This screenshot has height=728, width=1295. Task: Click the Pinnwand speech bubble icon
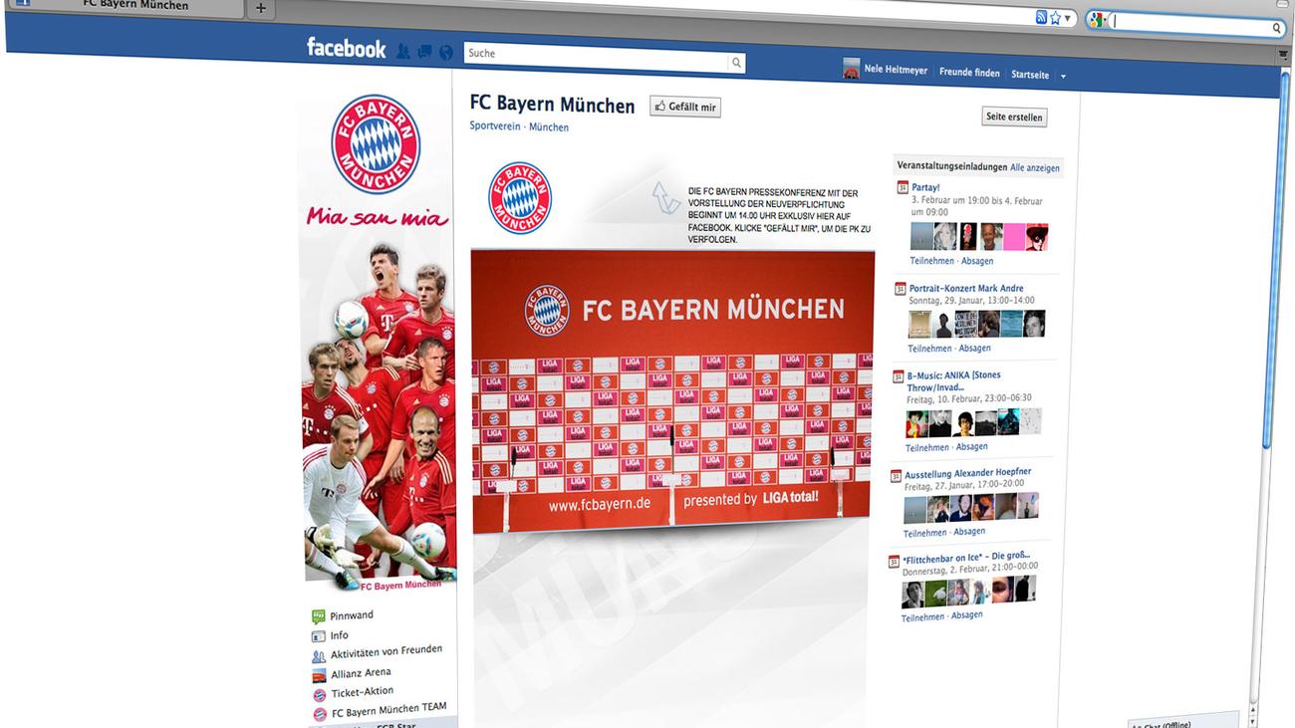click(319, 616)
